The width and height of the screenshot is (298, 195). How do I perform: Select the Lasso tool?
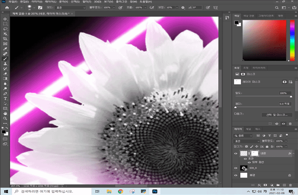[x=5, y=29]
